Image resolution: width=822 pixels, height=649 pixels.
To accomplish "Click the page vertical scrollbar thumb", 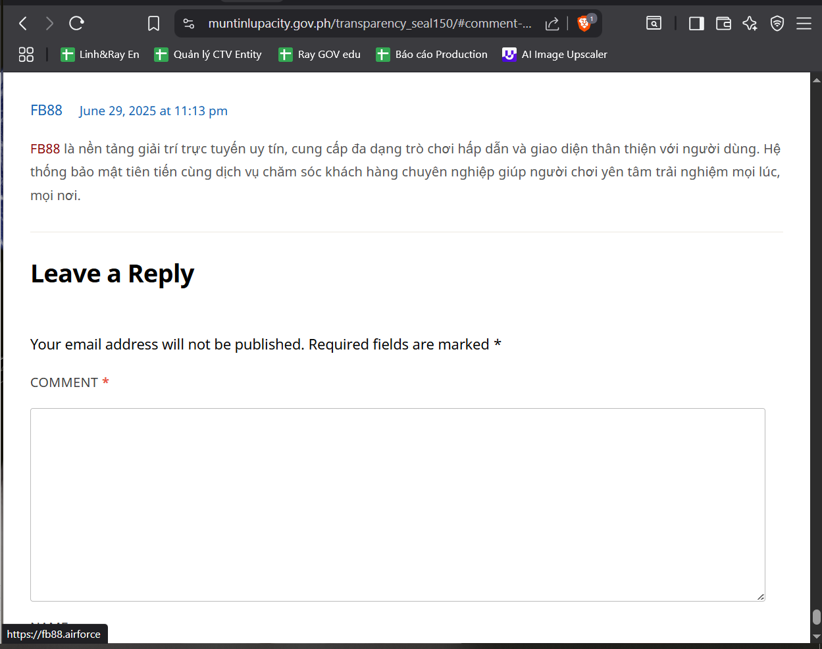I will [x=816, y=617].
